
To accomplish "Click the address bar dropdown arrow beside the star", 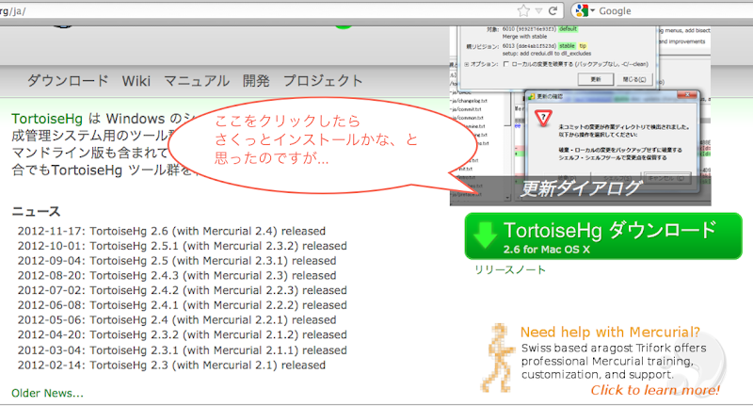I will pyautogui.click(x=538, y=10).
